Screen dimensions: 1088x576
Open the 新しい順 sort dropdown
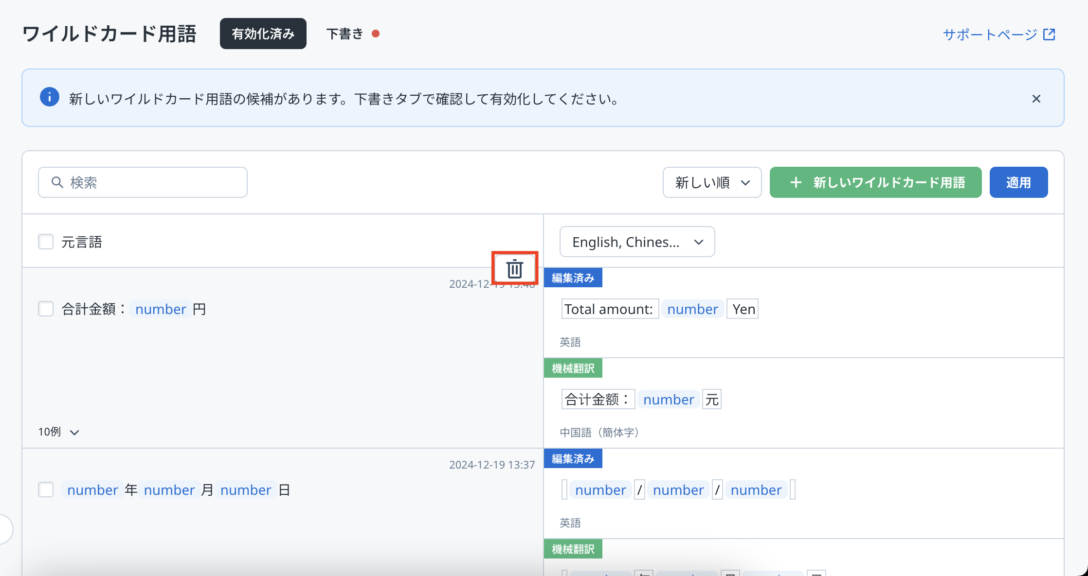711,182
